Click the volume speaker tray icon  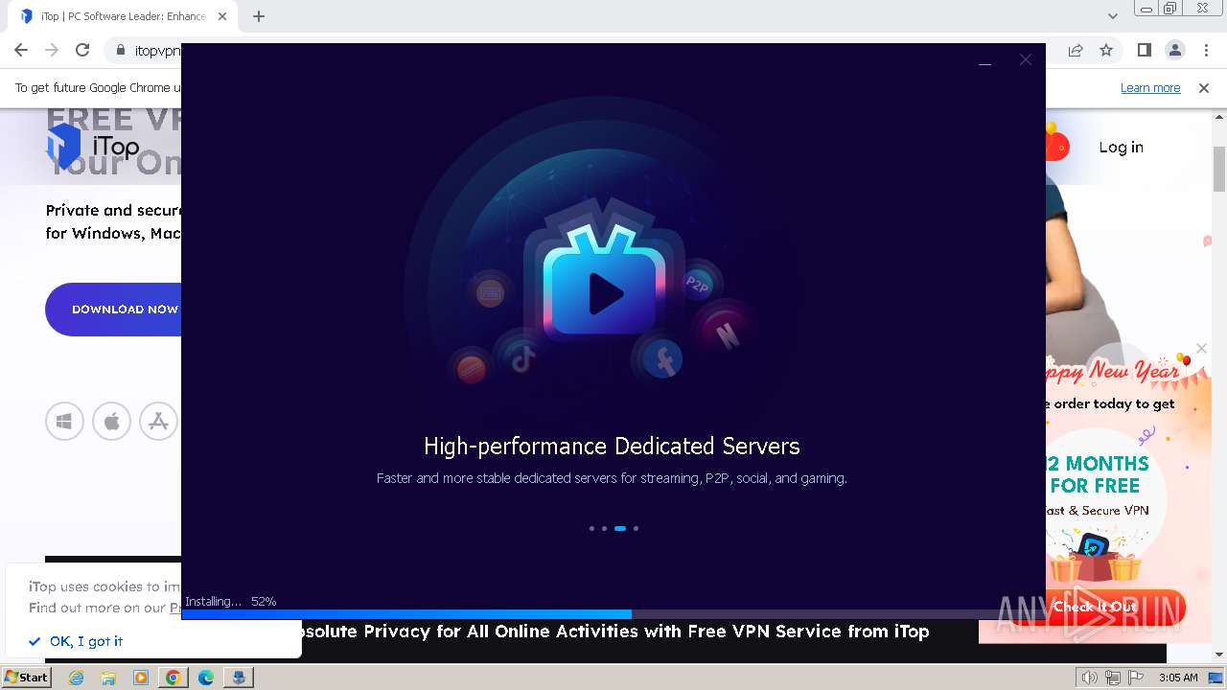click(1089, 678)
